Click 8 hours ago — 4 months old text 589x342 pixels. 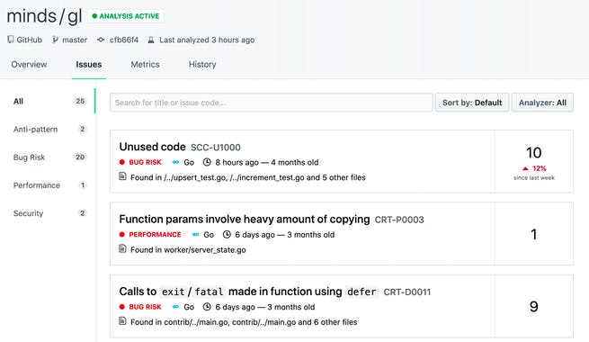267,162
